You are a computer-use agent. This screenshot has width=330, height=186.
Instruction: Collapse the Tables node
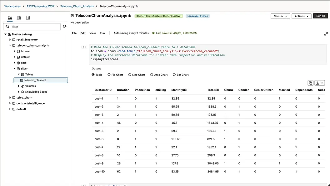(x=19, y=74)
